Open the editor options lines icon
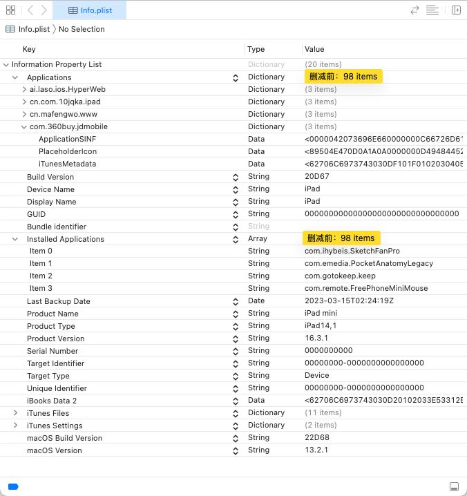The image size is (467, 496). coord(432,10)
